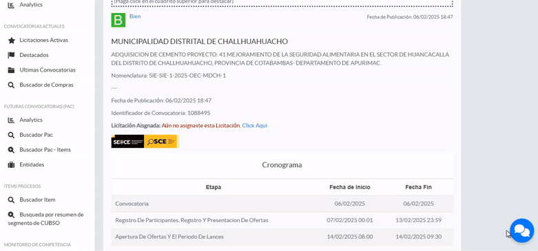Screen dimensions: 538x251
Task: Click the 'Aún no asignaste esta Licitación' message
Action: pos(201,126)
